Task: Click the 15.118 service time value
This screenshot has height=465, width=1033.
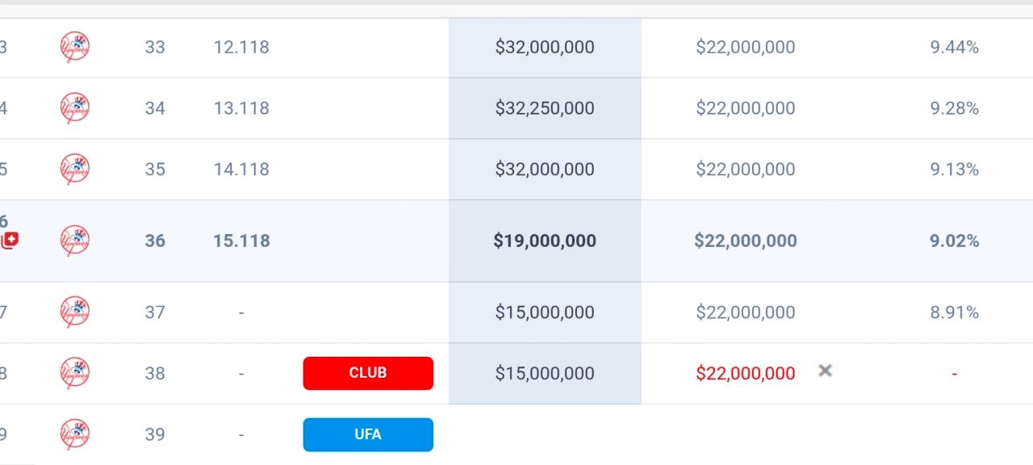Action: pos(241,241)
